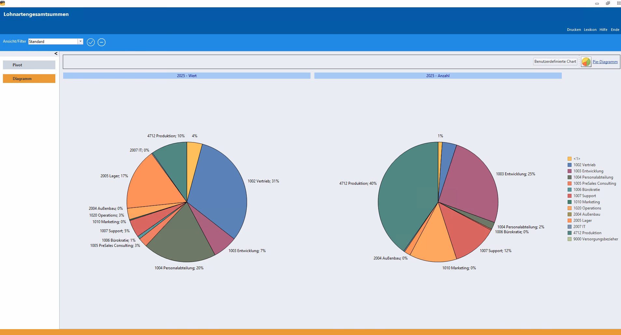Click the Standard filter input field

tap(53, 41)
